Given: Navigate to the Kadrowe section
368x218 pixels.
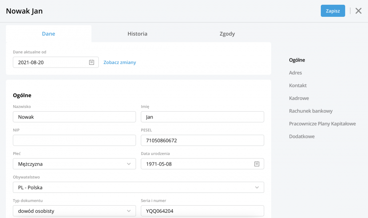Looking at the screenshot, I should click(299, 98).
